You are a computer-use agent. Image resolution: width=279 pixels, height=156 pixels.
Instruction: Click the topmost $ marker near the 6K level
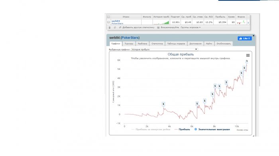click(247, 61)
